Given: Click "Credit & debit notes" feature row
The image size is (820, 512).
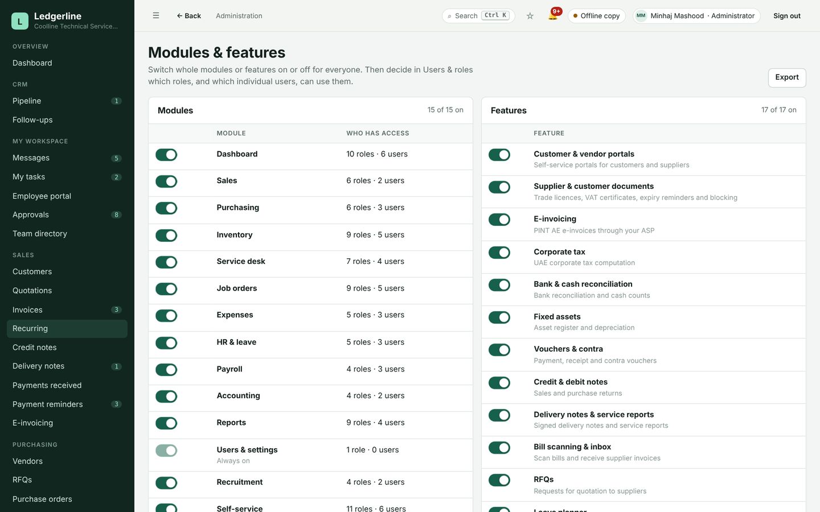Looking at the screenshot, I should [x=643, y=387].
